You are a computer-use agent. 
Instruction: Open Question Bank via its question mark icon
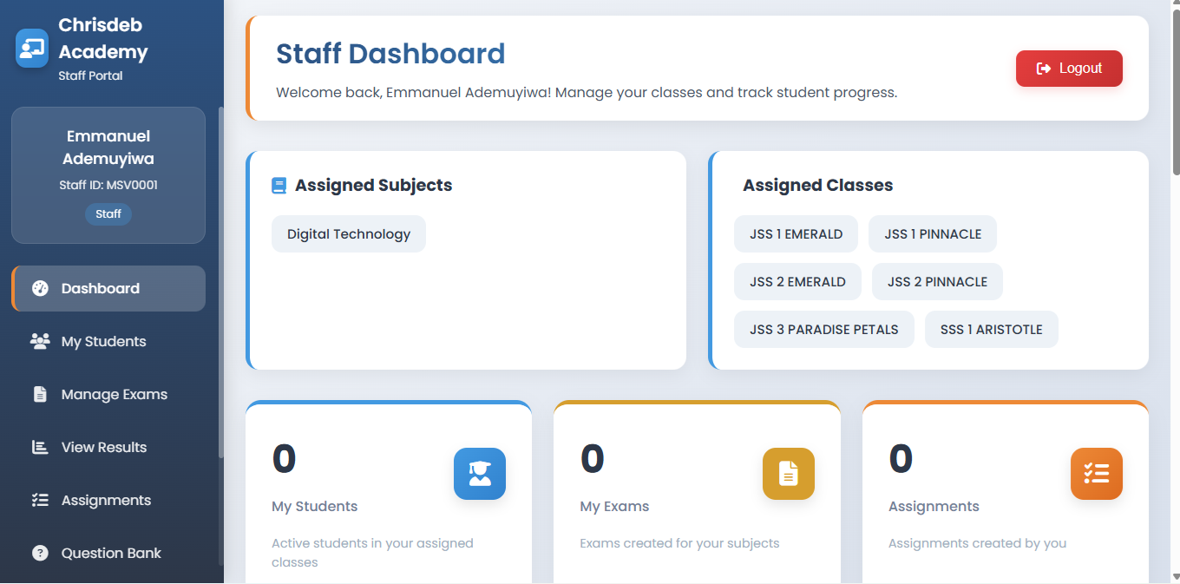click(x=39, y=553)
